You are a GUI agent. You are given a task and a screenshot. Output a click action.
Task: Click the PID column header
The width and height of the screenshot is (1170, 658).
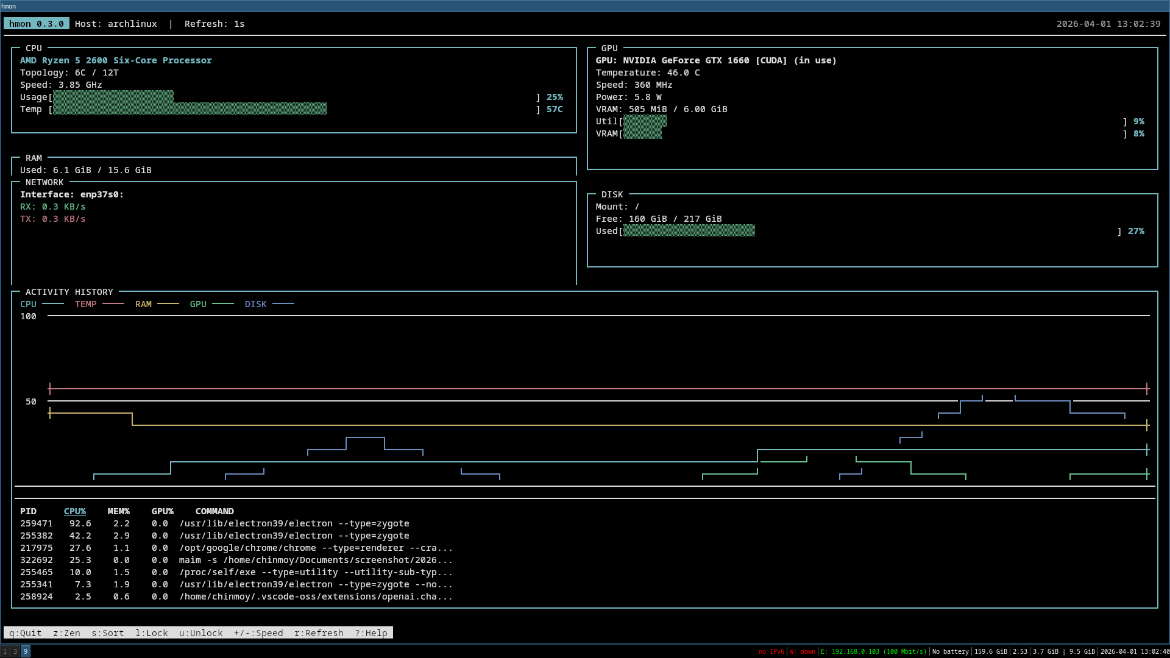[28, 511]
